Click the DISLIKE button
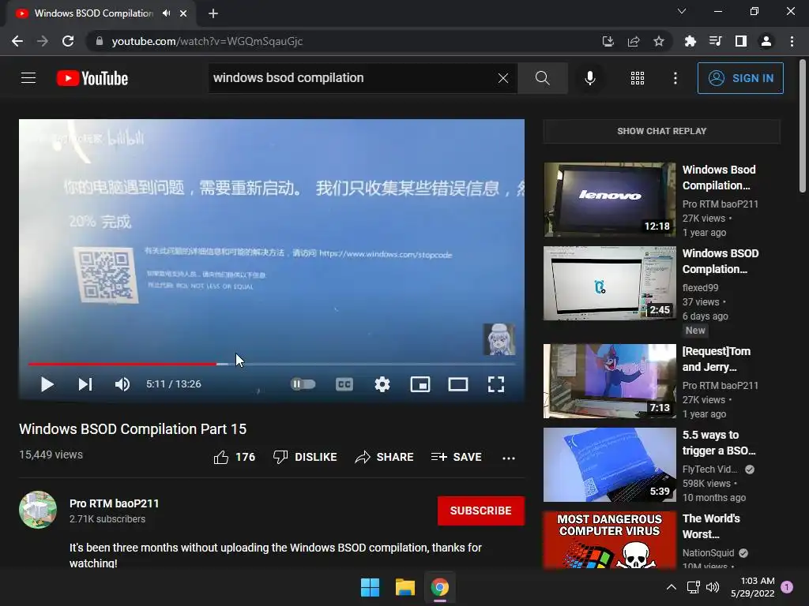 coord(305,457)
